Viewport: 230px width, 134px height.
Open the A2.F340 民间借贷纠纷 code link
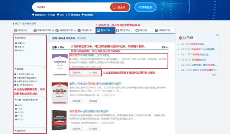(x=193, y=44)
